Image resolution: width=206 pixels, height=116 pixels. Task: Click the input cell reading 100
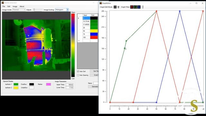[x=86, y=37]
